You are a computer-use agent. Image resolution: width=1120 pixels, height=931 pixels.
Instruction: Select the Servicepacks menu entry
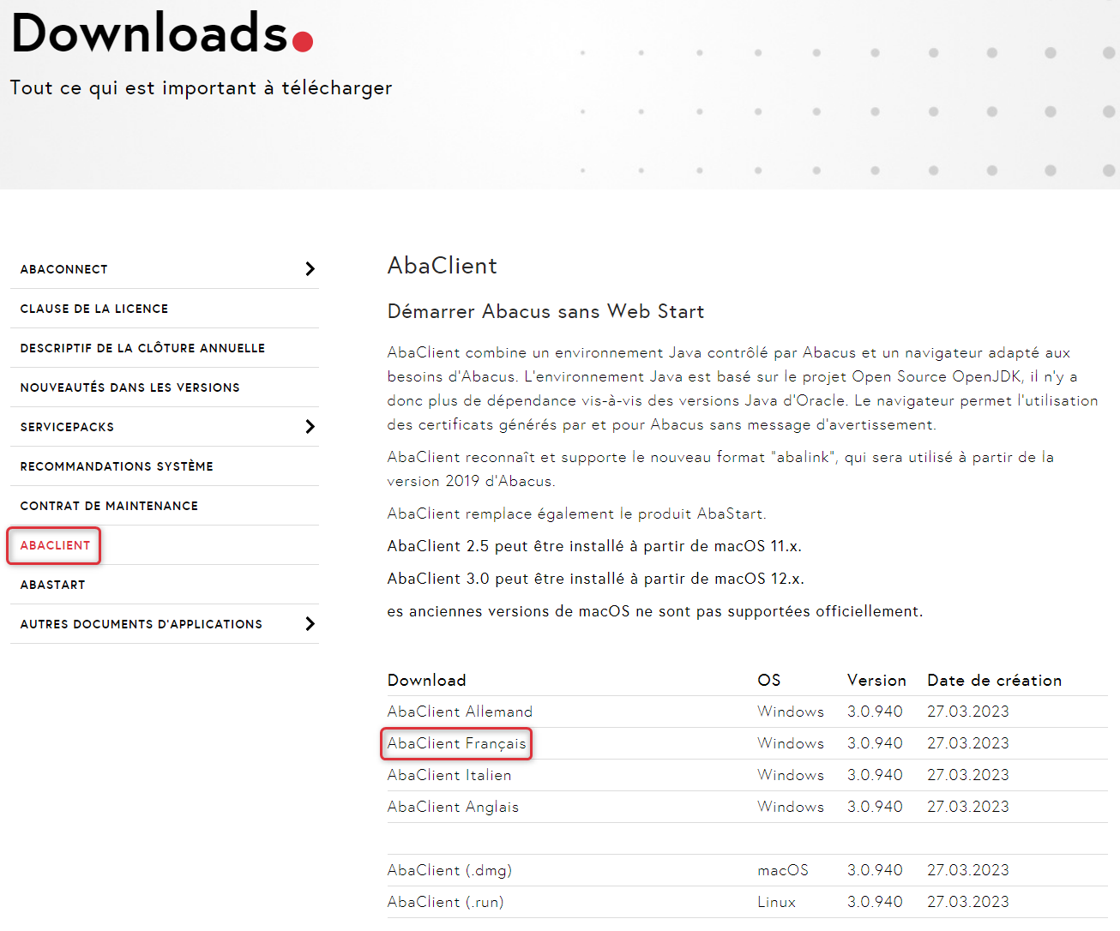pos(67,427)
